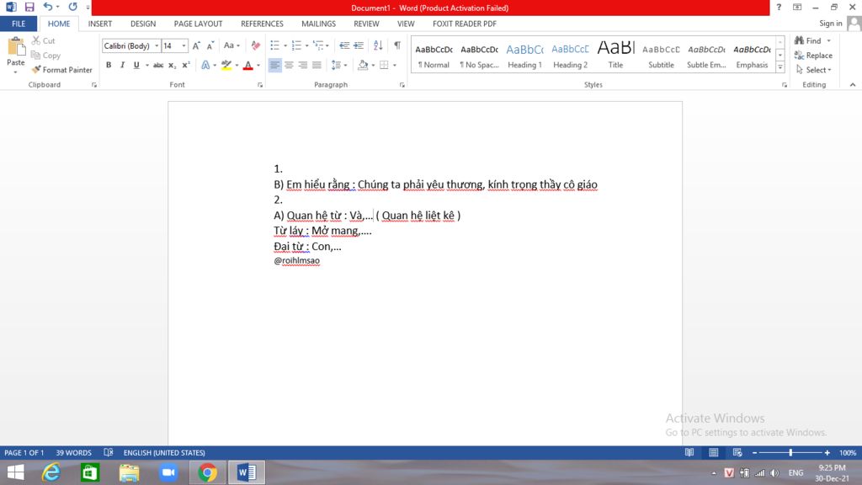The image size is (862, 485).
Task: Click the Paste clipboard icon
Action: pyautogui.click(x=15, y=46)
